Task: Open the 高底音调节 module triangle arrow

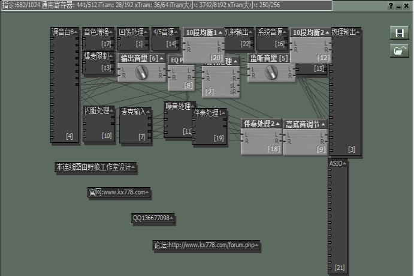Action: tap(323, 124)
